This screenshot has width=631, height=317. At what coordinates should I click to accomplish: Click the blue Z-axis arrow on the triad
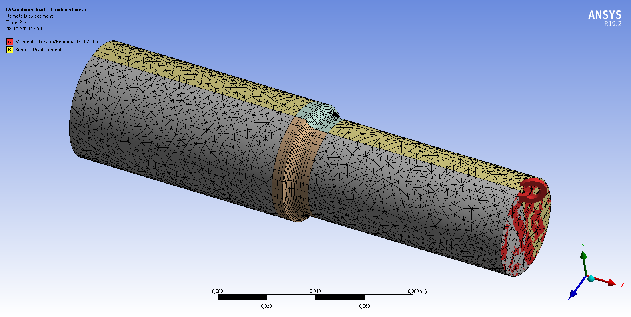(x=573, y=293)
